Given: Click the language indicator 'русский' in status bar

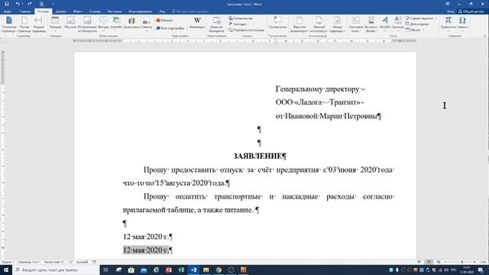Looking at the screenshot, I should 82,262.
